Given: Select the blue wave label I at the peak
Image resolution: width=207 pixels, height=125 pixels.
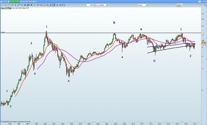Looking at the screenshot, I should pos(46,27).
